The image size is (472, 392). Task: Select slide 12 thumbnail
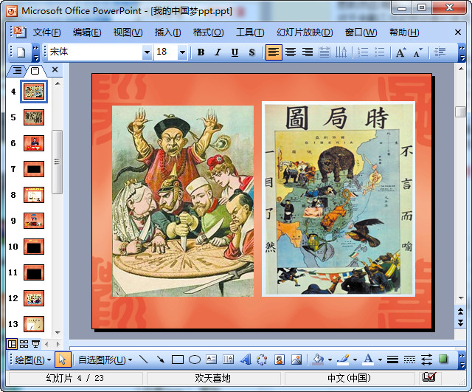click(34, 298)
